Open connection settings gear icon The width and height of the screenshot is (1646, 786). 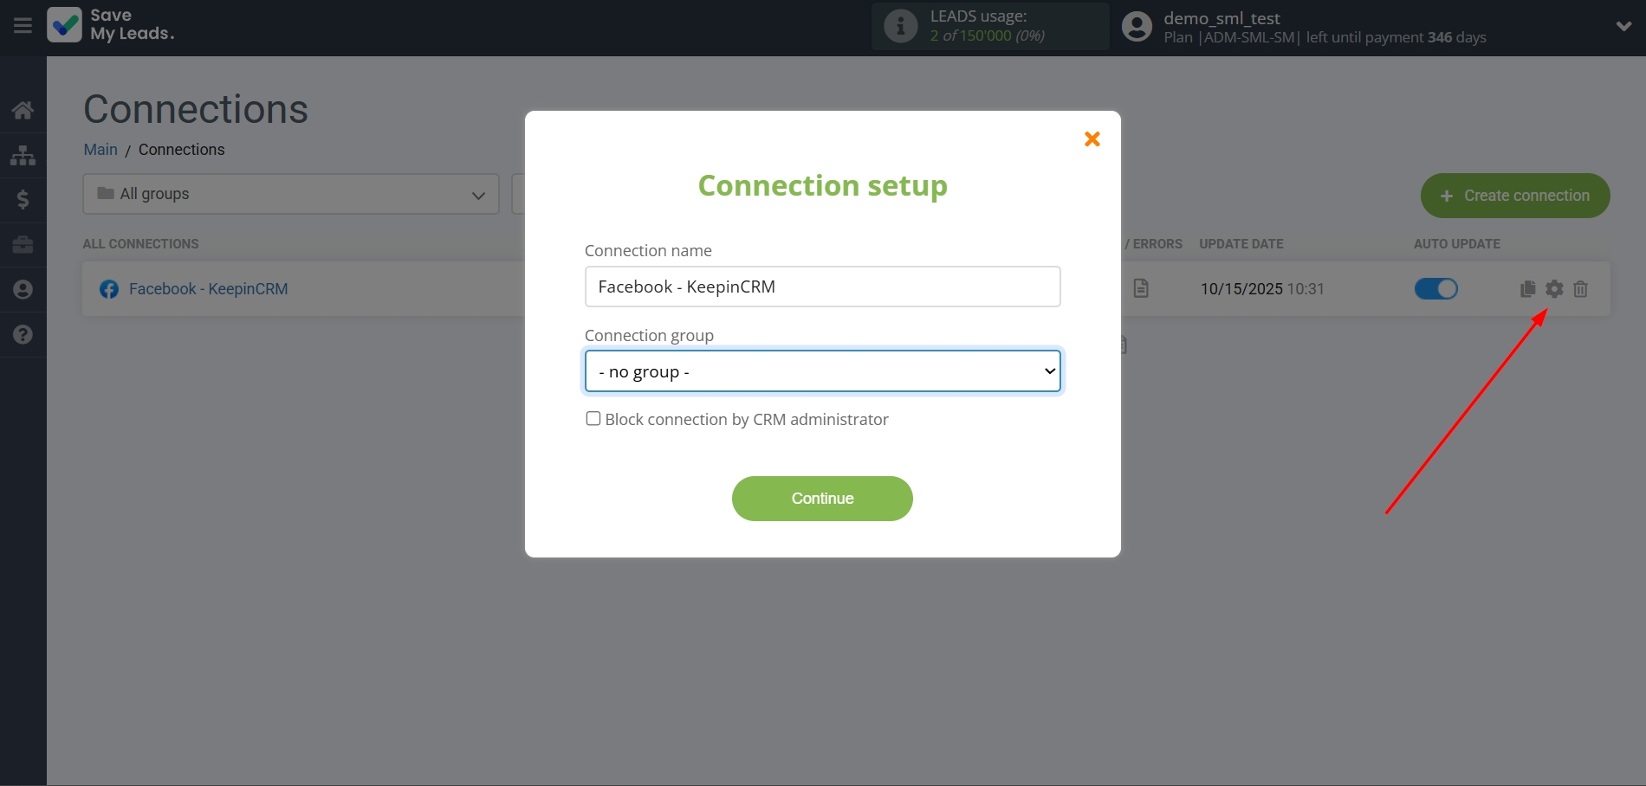(x=1554, y=289)
